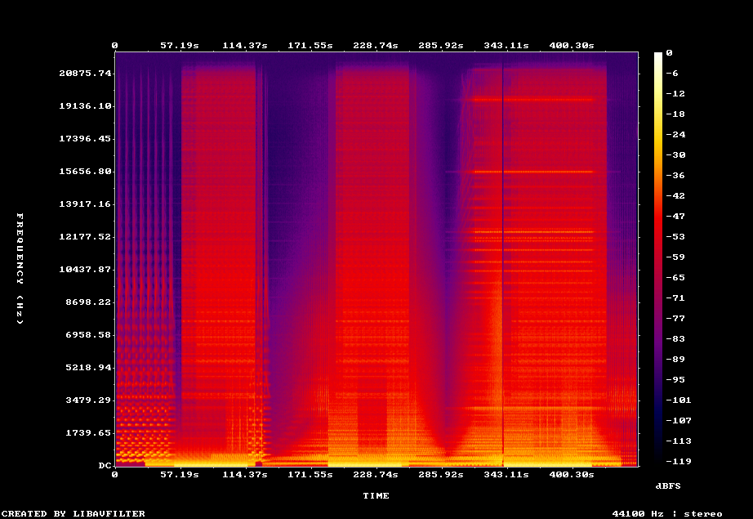753x519 pixels.
Task: Click the DC label on the frequency axis
Action: [105, 466]
